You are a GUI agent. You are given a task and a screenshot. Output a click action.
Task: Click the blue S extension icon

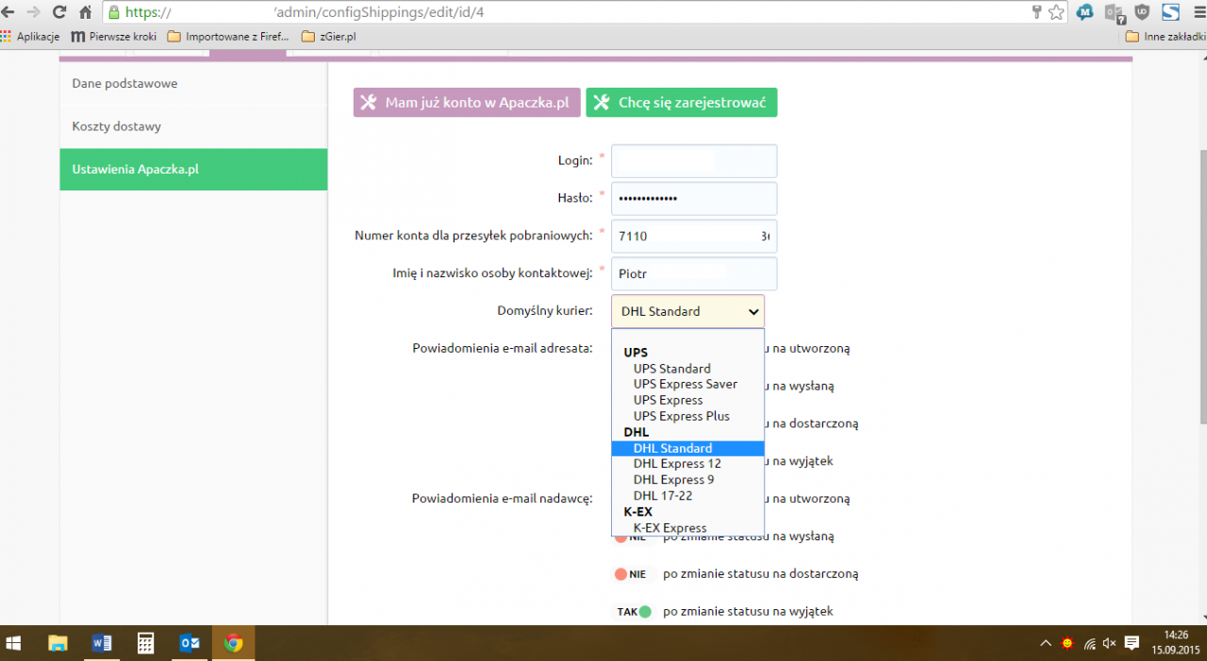pyautogui.click(x=1170, y=12)
